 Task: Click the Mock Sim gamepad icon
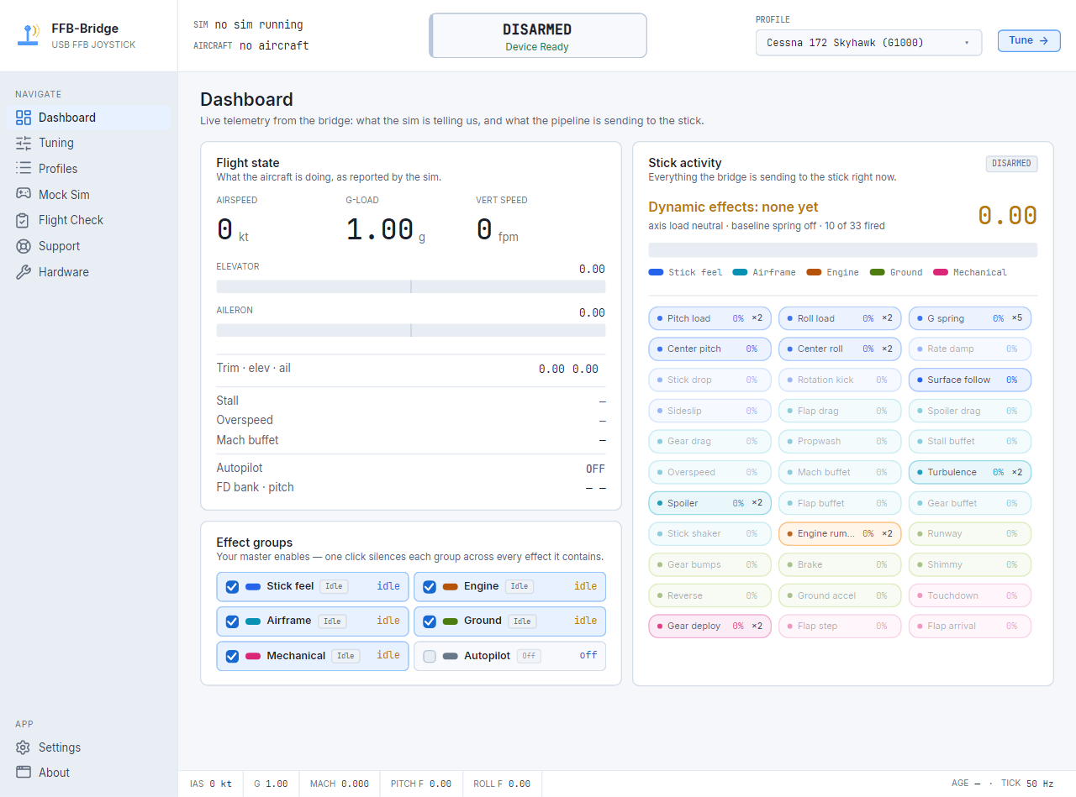[24, 194]
